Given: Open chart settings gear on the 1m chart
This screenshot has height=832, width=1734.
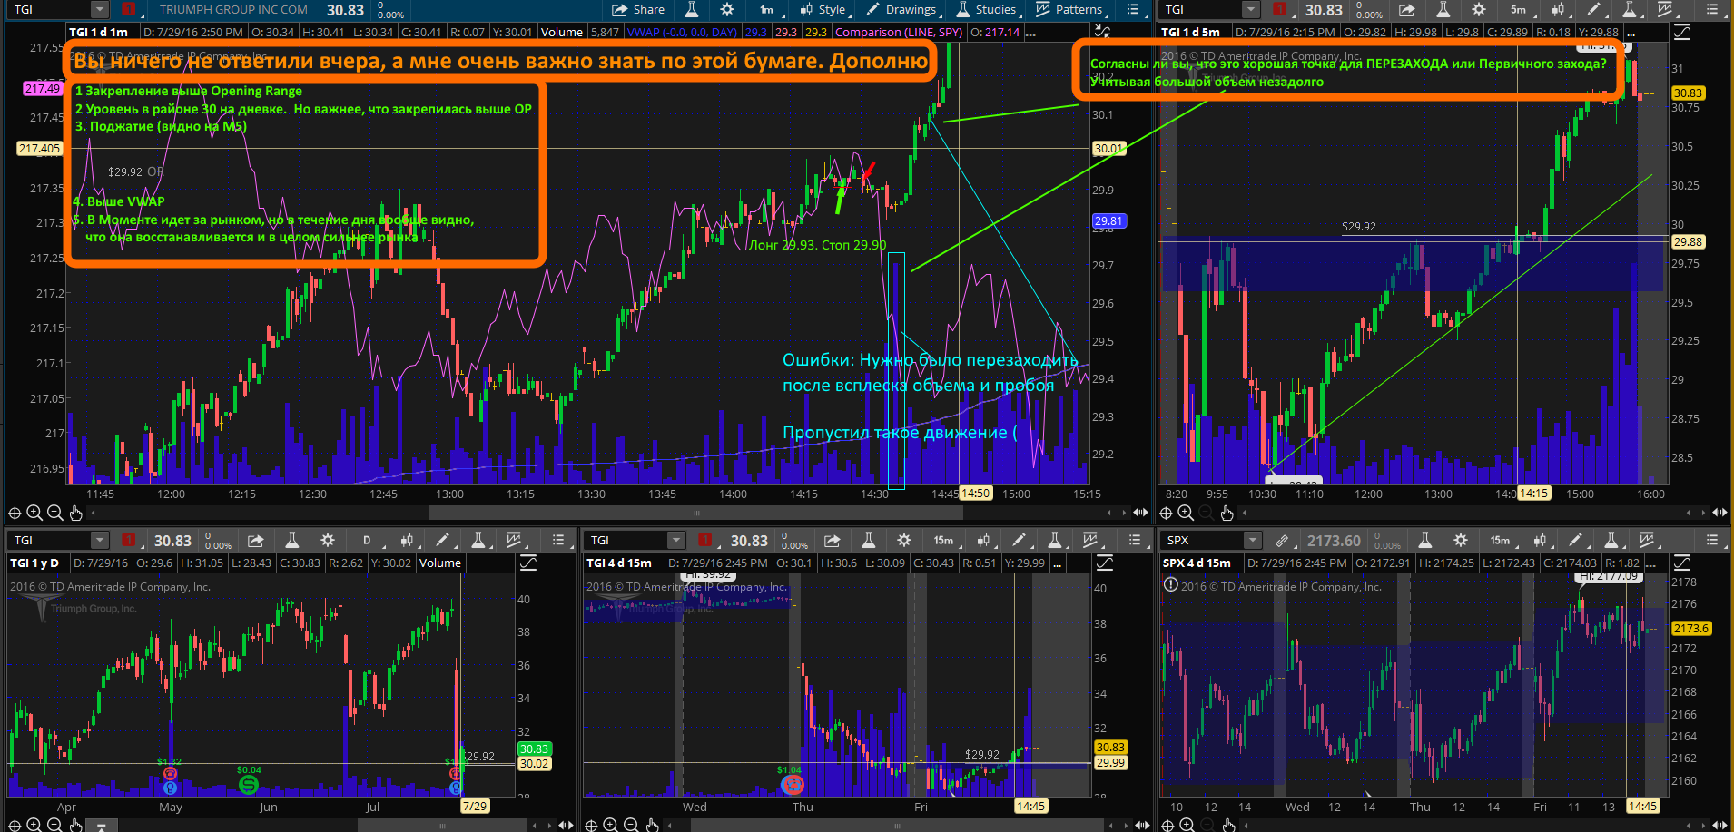Looking at the screenshot, I should click(726, 9).
